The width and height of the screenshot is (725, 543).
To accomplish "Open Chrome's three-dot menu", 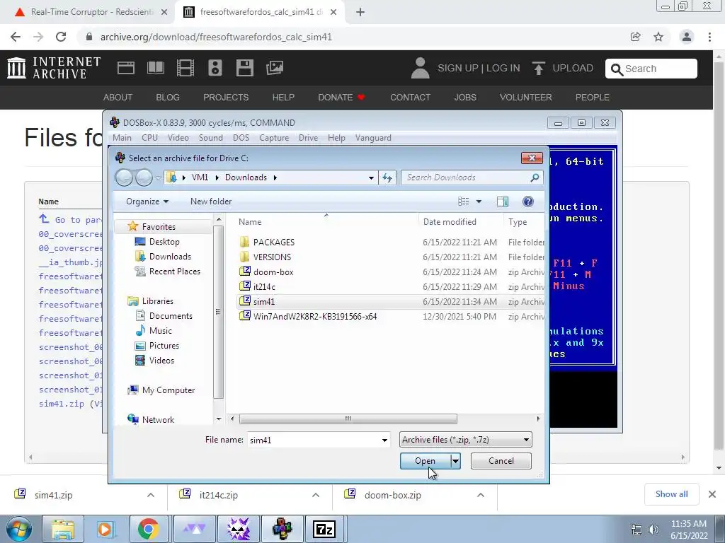I will (x=709, y=37).
